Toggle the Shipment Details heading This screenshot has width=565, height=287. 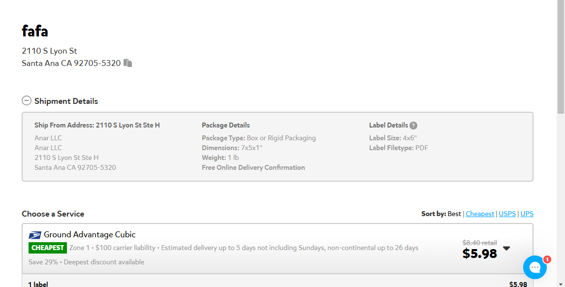(x=66, y=101)
